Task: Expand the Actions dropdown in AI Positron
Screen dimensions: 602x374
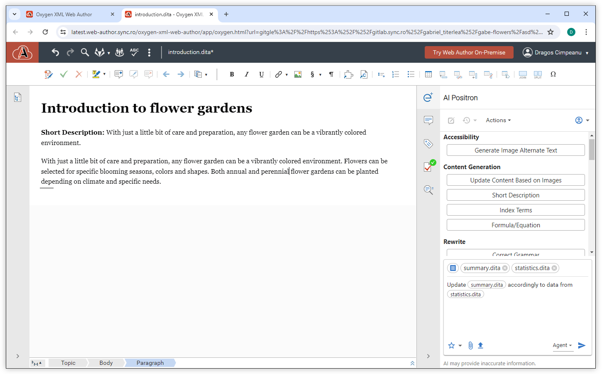Action: coord(498,120)
